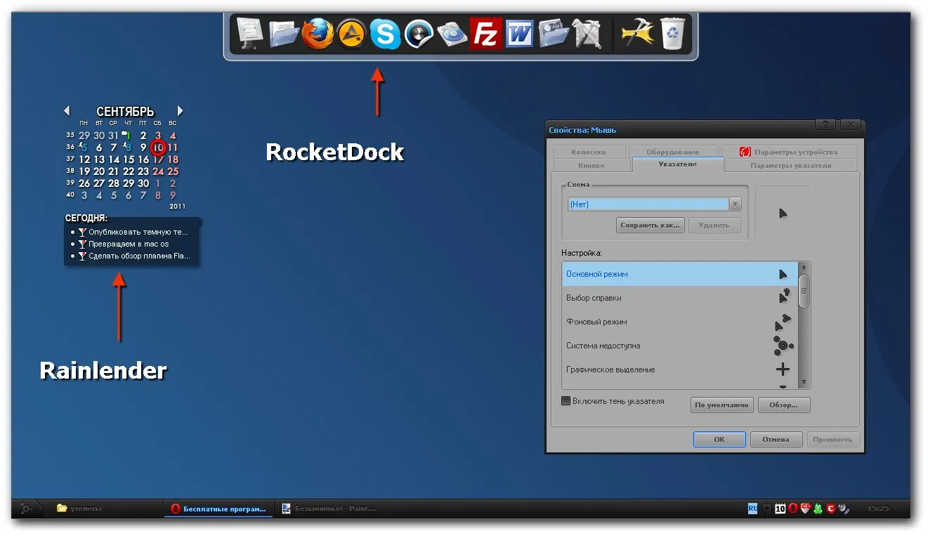Click the calendar 10 tray icon
Viewport: 928px width, 536px height.
(x=780, y=509)
